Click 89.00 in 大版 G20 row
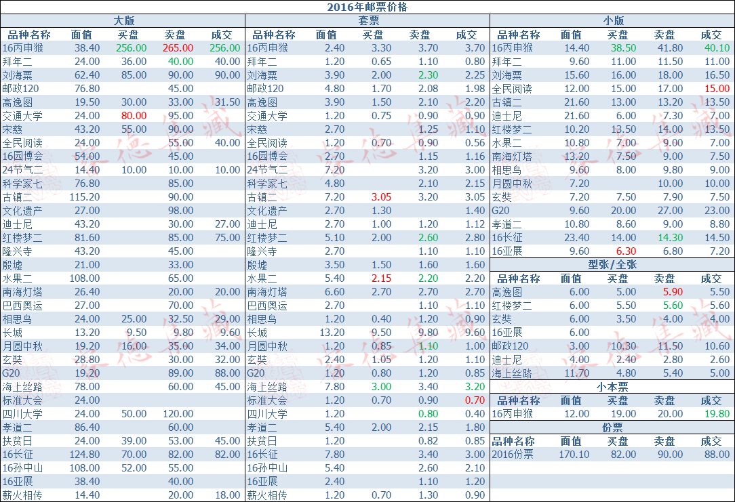This screenshot has width=735, height=502. tap(181, 373)
